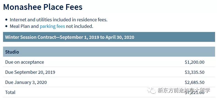Screen dimensions: 217x100
Task: Click the total amount under watermark
Action: pos(194,92)
